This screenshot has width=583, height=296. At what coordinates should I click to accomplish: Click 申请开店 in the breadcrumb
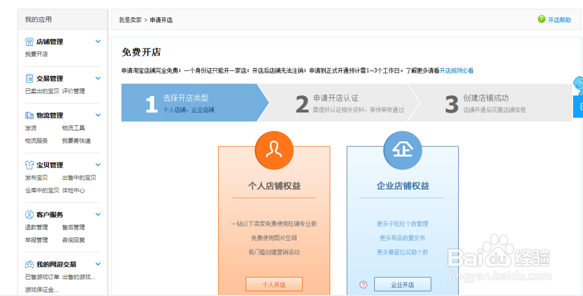pyautogui.click(x=161, y=20)
